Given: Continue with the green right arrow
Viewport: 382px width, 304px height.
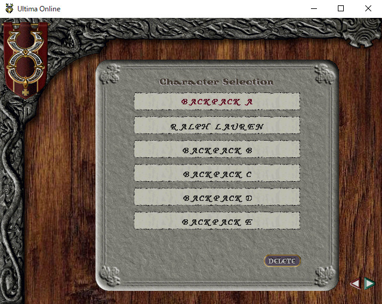Looking at the screenshot, I should click(x=369, y=283).
